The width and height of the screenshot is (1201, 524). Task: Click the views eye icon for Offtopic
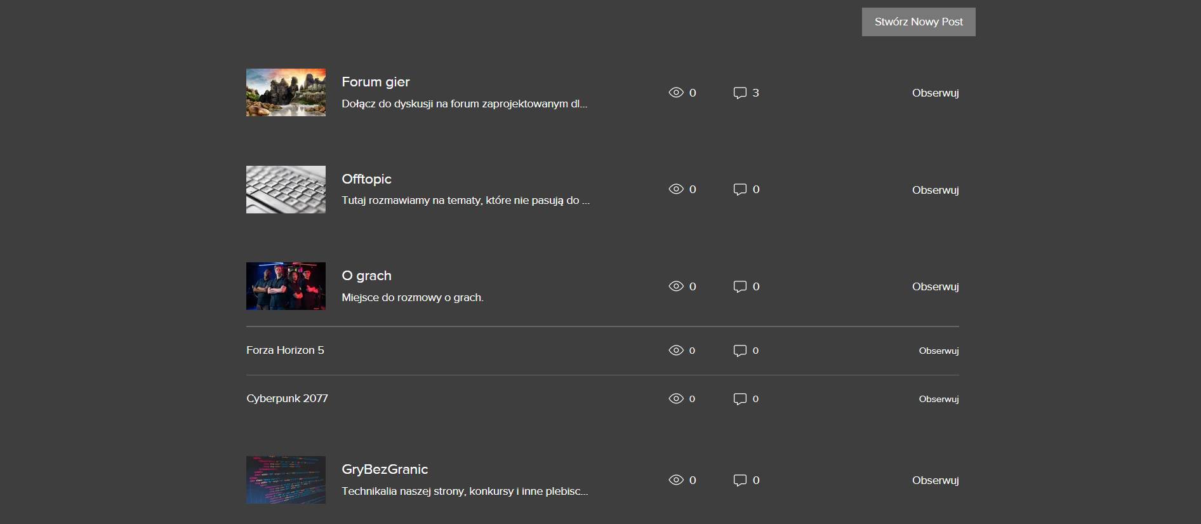676,189
